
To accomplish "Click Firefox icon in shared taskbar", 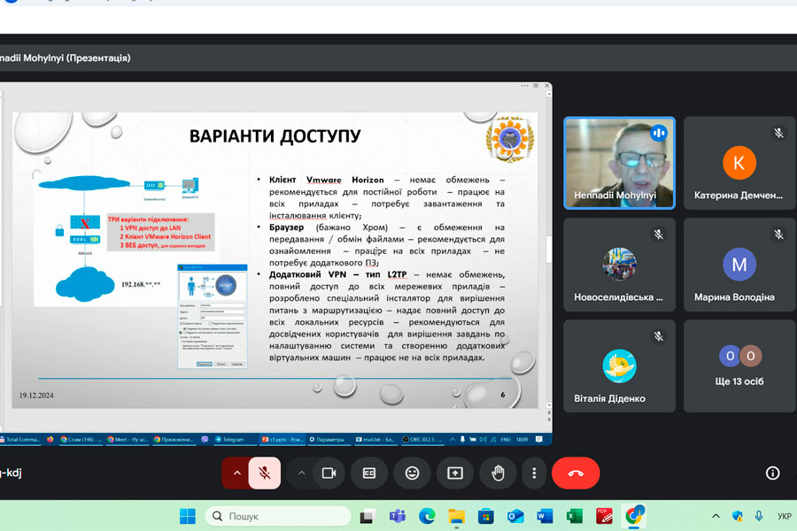I will coord(50,440).
